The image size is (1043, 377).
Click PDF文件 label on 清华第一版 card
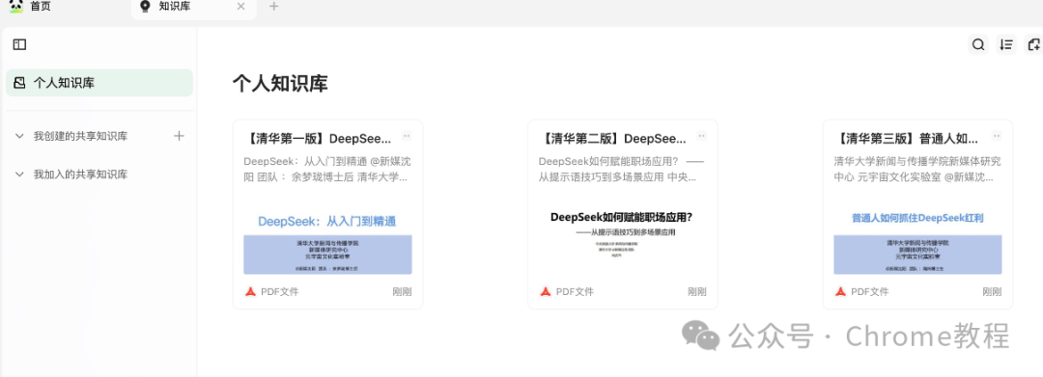click(280, 291)
